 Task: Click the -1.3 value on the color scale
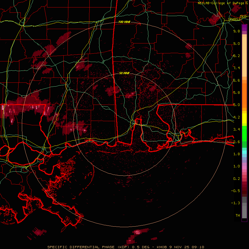(x=235, y=203)
